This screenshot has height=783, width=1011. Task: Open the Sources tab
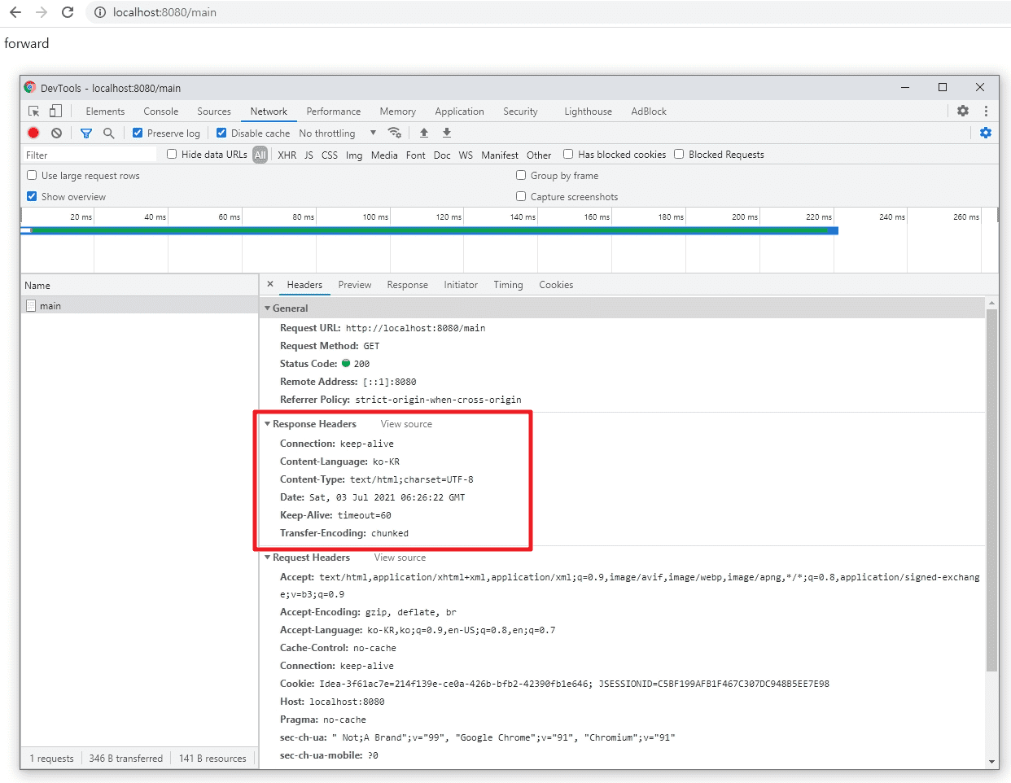coord(214,112)
